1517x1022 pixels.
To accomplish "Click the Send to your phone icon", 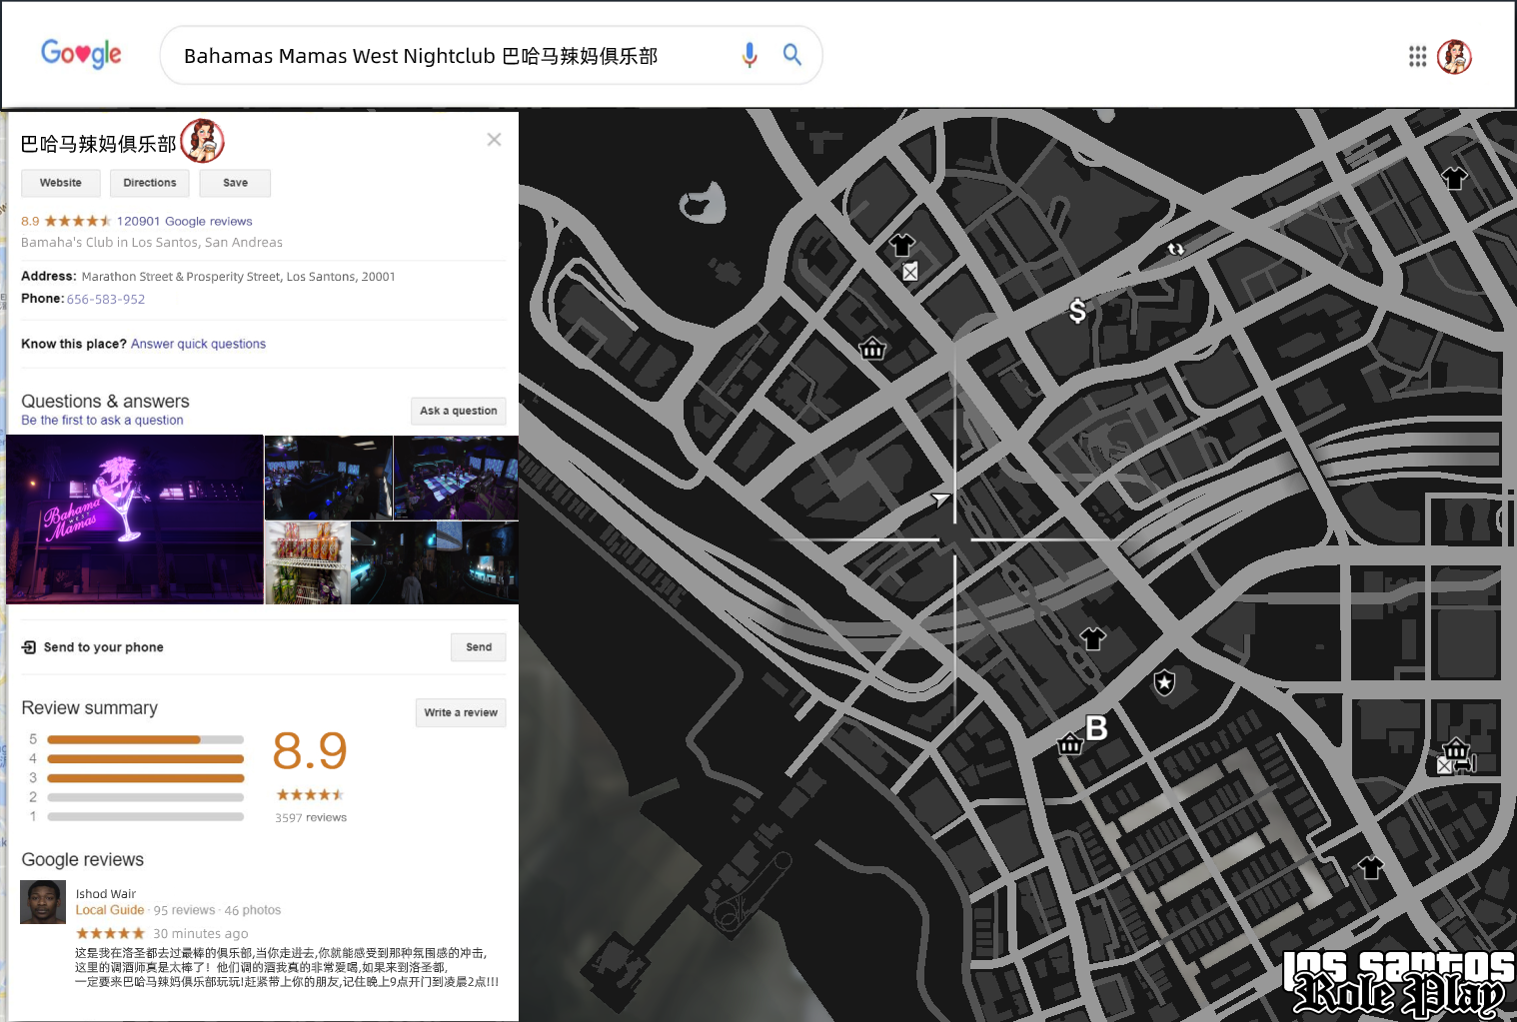I will (x=29, y=647).
